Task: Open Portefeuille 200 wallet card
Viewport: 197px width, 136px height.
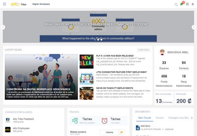Action: [x=184, y=98]
